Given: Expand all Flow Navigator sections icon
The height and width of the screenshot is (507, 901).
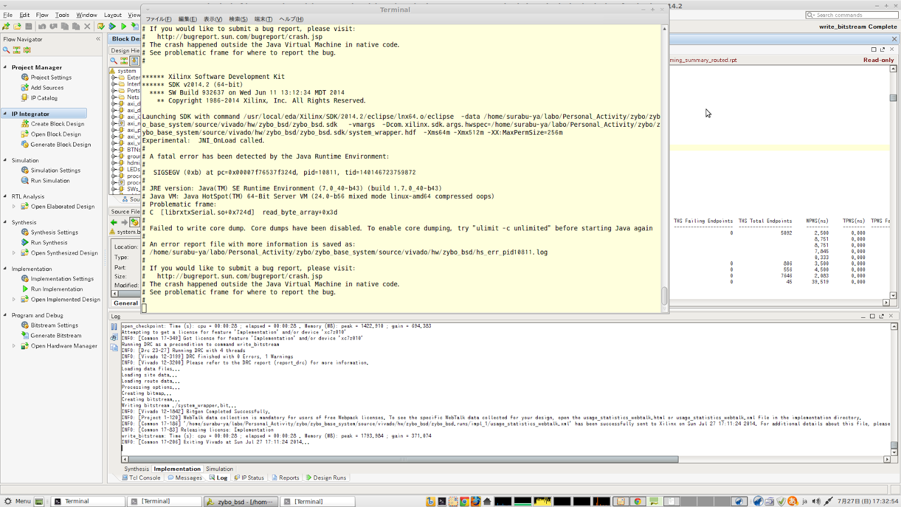Looking at the screenshot, I should (26, 50).
